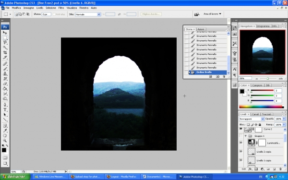
Task: Open the Storia panel options menu
Action: pos(228,30)
